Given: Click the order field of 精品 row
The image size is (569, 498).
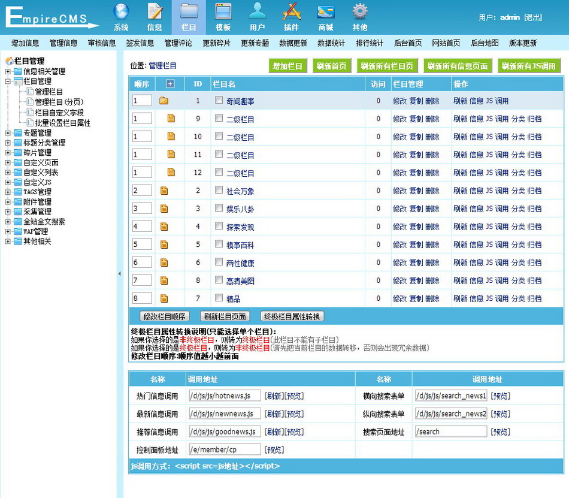Looking at the screenshot, I should coord(142,298).
